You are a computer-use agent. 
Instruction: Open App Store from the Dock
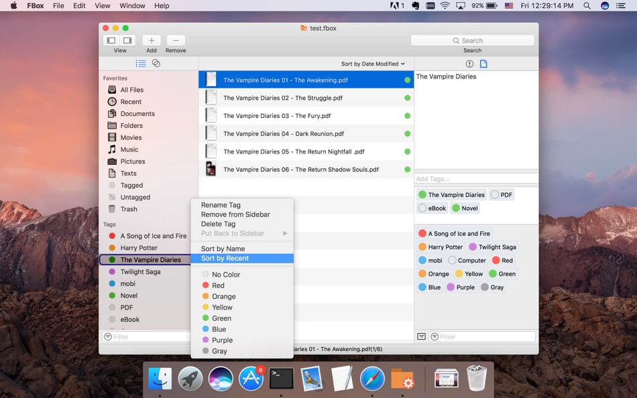pos(251,379)
